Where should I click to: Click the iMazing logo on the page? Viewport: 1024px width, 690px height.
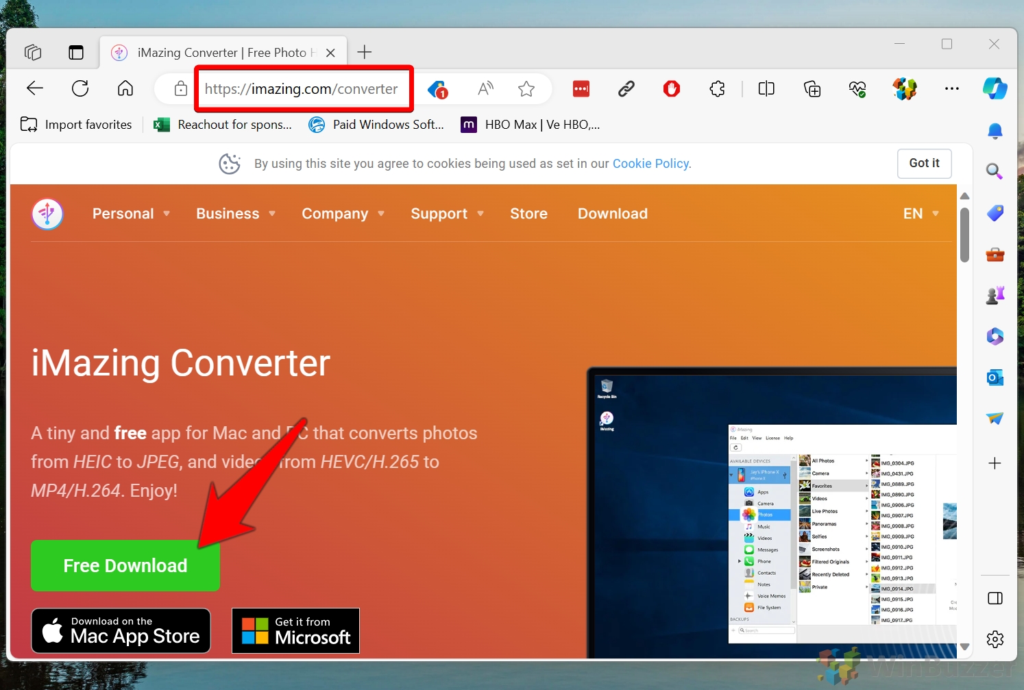[x=47, y=214]
